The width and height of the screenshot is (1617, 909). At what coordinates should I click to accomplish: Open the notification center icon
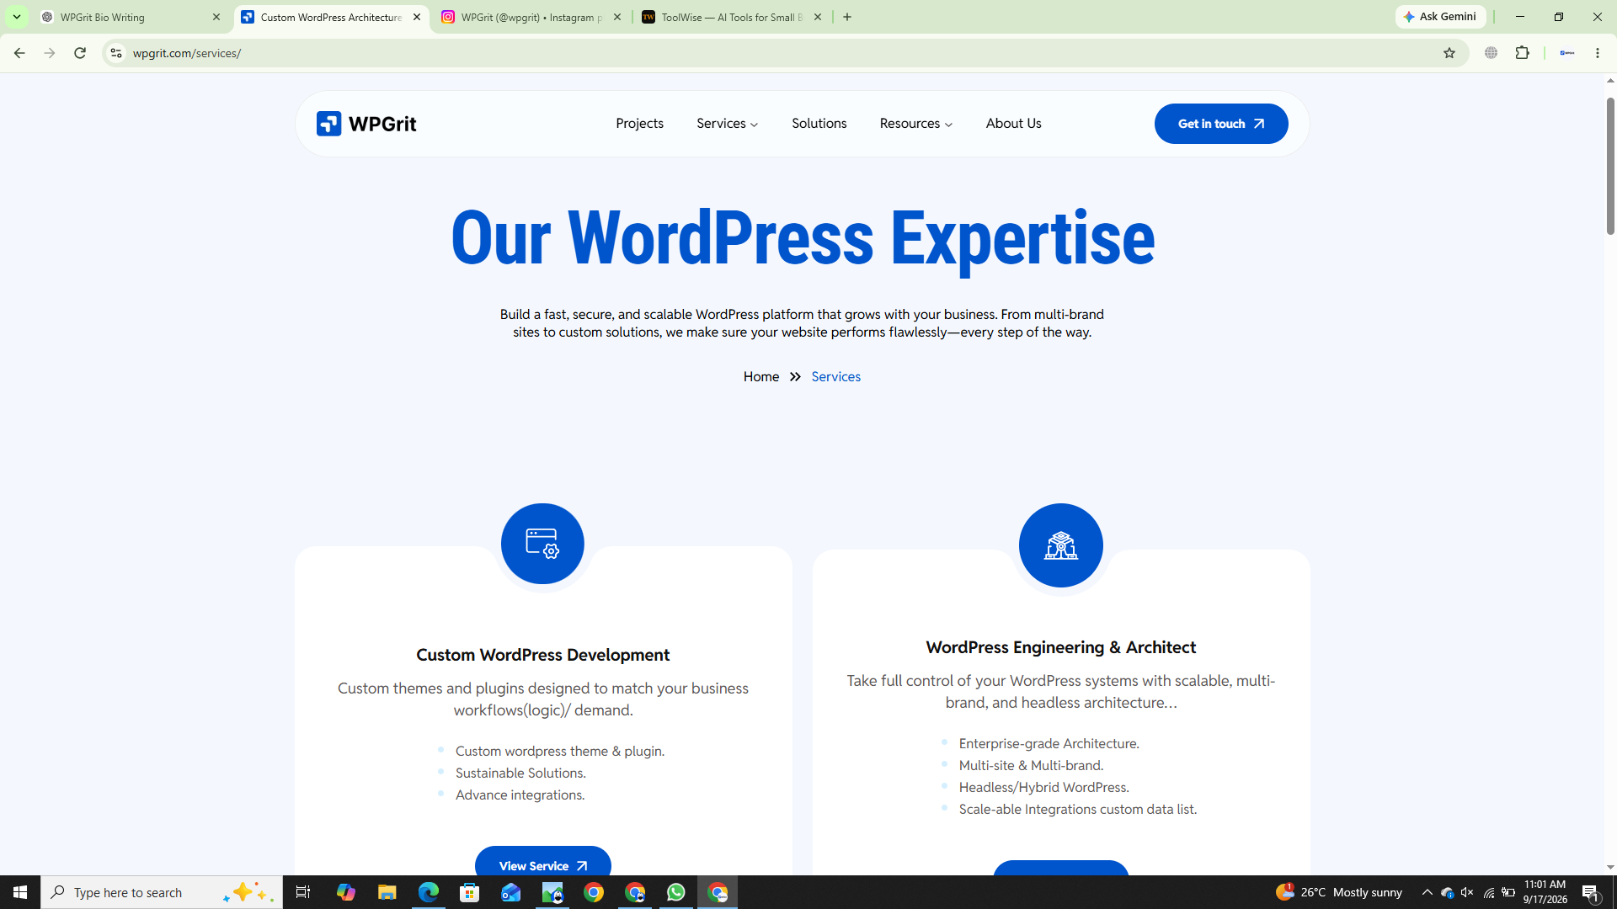pos(1591,892)
